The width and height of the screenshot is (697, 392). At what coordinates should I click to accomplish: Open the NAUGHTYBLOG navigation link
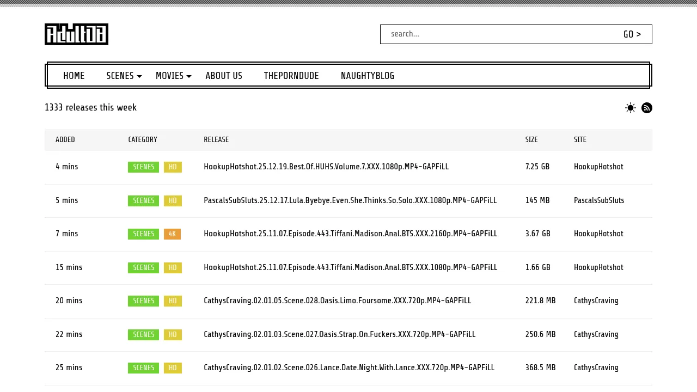pos(367,76)
